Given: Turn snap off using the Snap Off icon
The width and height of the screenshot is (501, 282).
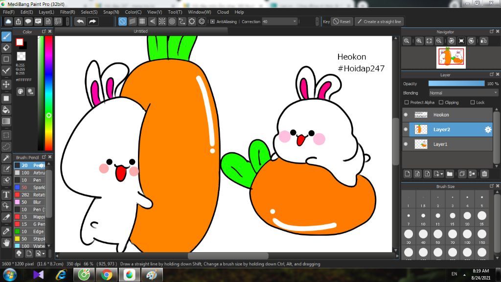Looking at the screenshot, I should [x=122, y=22].
